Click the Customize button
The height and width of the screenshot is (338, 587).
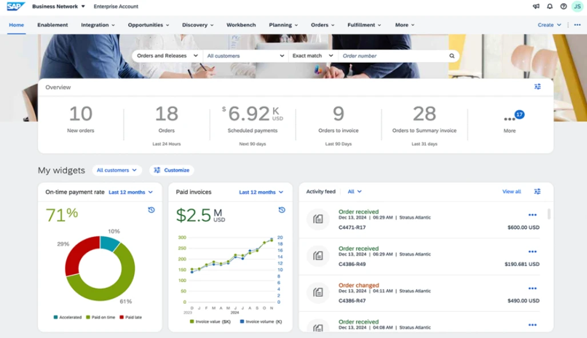pyautogui.click(x=171, y=170)
